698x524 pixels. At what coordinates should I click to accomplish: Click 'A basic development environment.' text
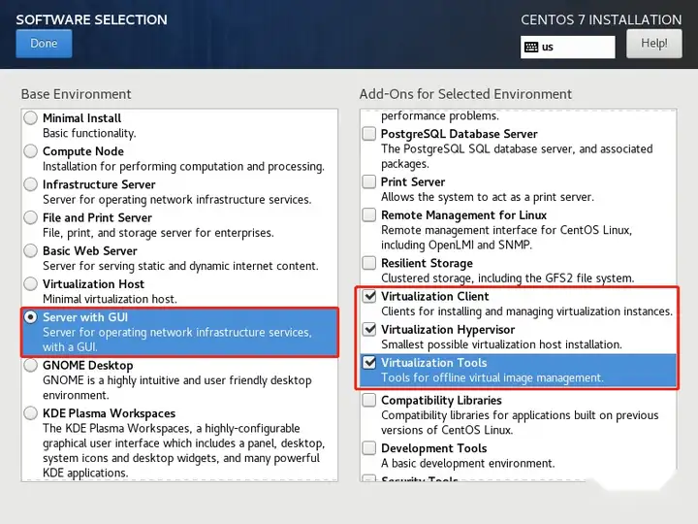coord(468,464)
